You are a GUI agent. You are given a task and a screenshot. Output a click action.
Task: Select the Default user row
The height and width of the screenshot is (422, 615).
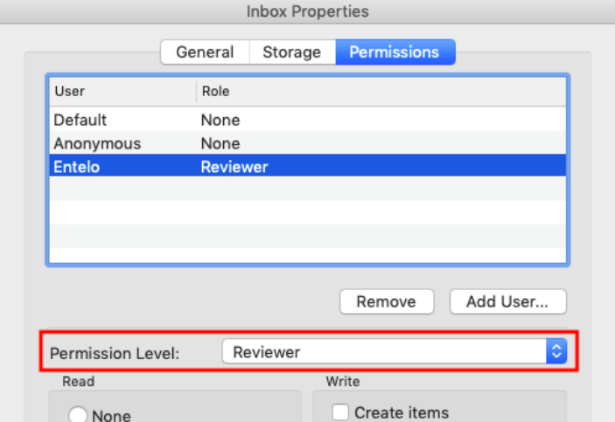click(308, 120)
